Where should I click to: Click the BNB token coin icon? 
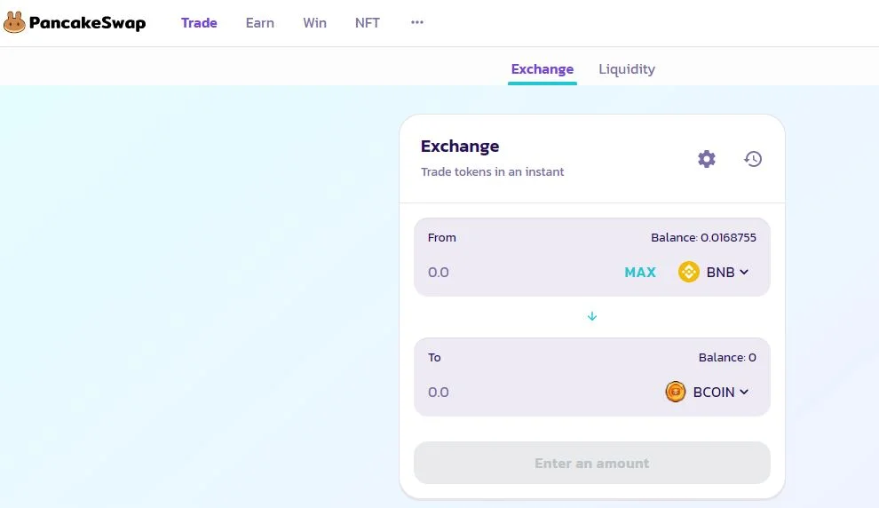[689, 272]
